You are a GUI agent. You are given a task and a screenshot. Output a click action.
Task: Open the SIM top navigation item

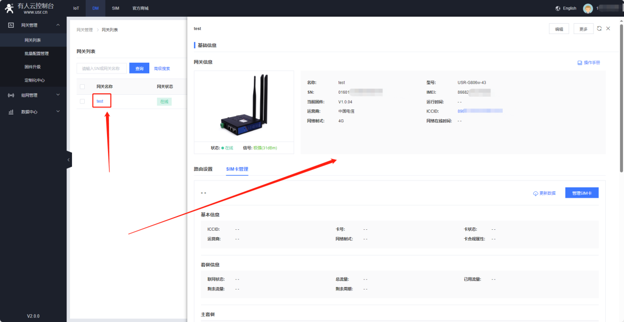point(115,8)
